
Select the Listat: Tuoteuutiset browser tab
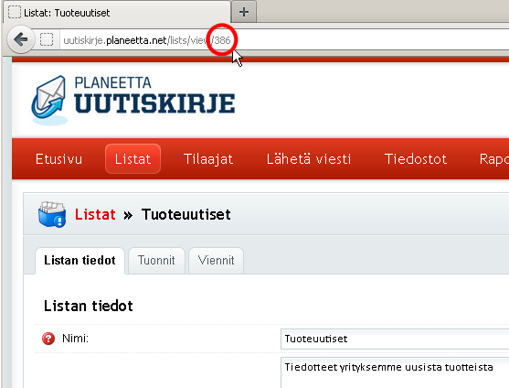117,12
